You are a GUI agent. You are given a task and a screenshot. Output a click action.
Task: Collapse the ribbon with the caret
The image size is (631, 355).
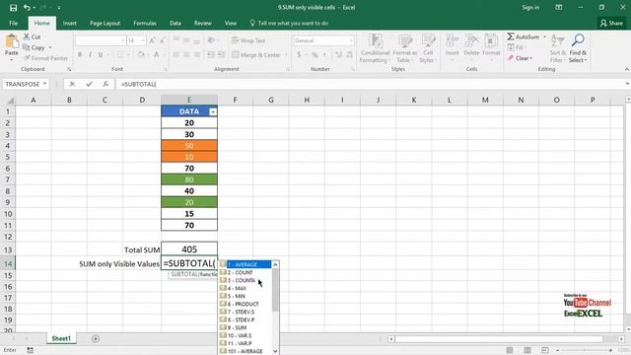coord(627,69)
